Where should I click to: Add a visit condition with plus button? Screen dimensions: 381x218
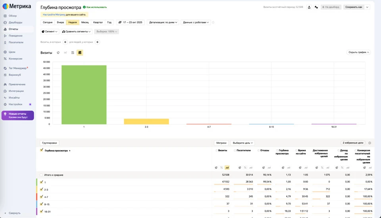pyautogui.click(x=65, y=42)
